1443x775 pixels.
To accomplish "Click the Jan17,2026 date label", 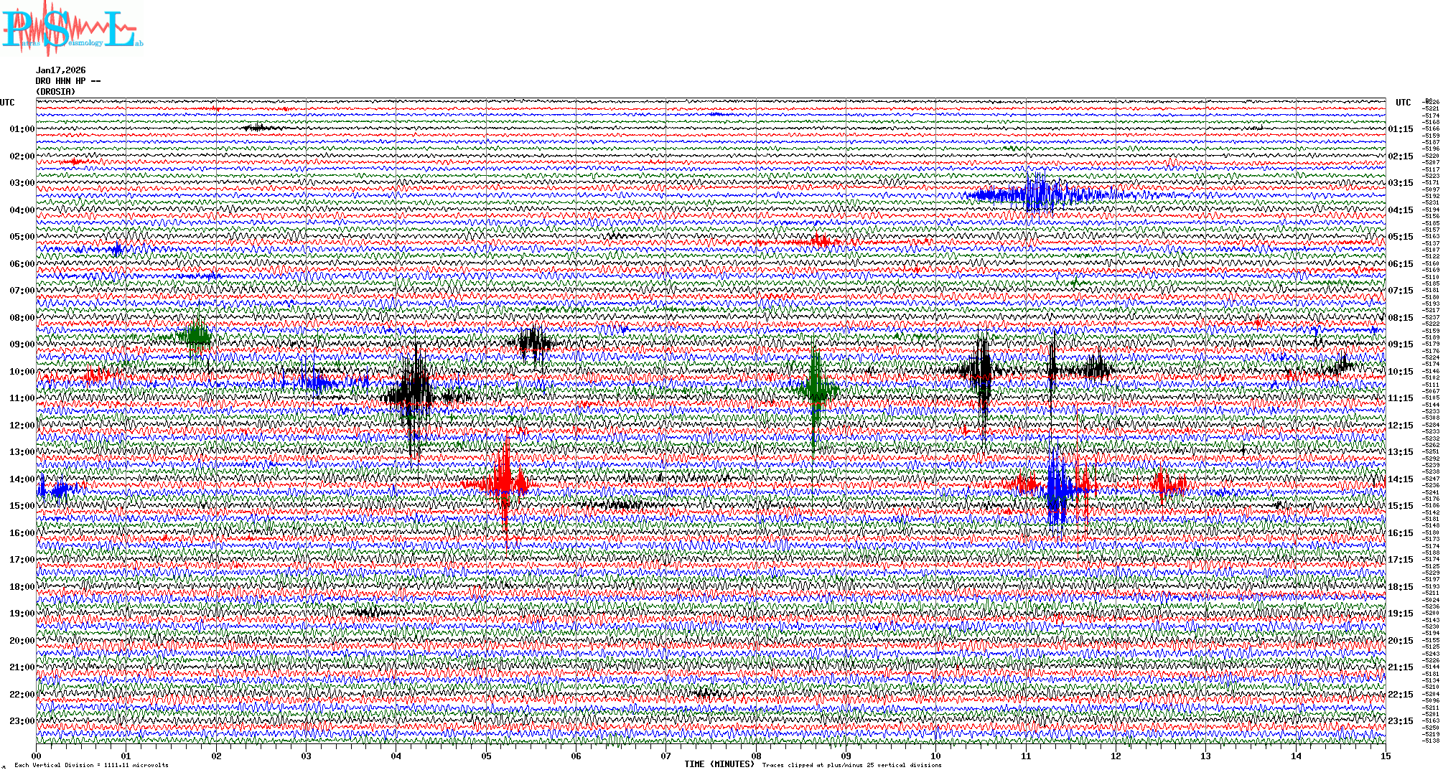I will pos(60,70).
